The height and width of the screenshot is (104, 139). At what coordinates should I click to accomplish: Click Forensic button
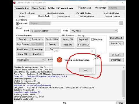(52, 44)
